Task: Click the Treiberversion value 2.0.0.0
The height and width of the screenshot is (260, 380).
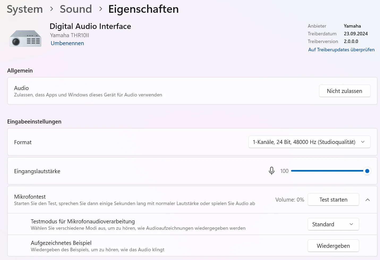Action: [x=351, y=41]
